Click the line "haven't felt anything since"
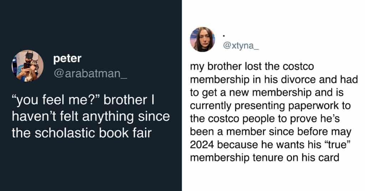The width and height of the screenshot is (365, 191). (91, 117)
